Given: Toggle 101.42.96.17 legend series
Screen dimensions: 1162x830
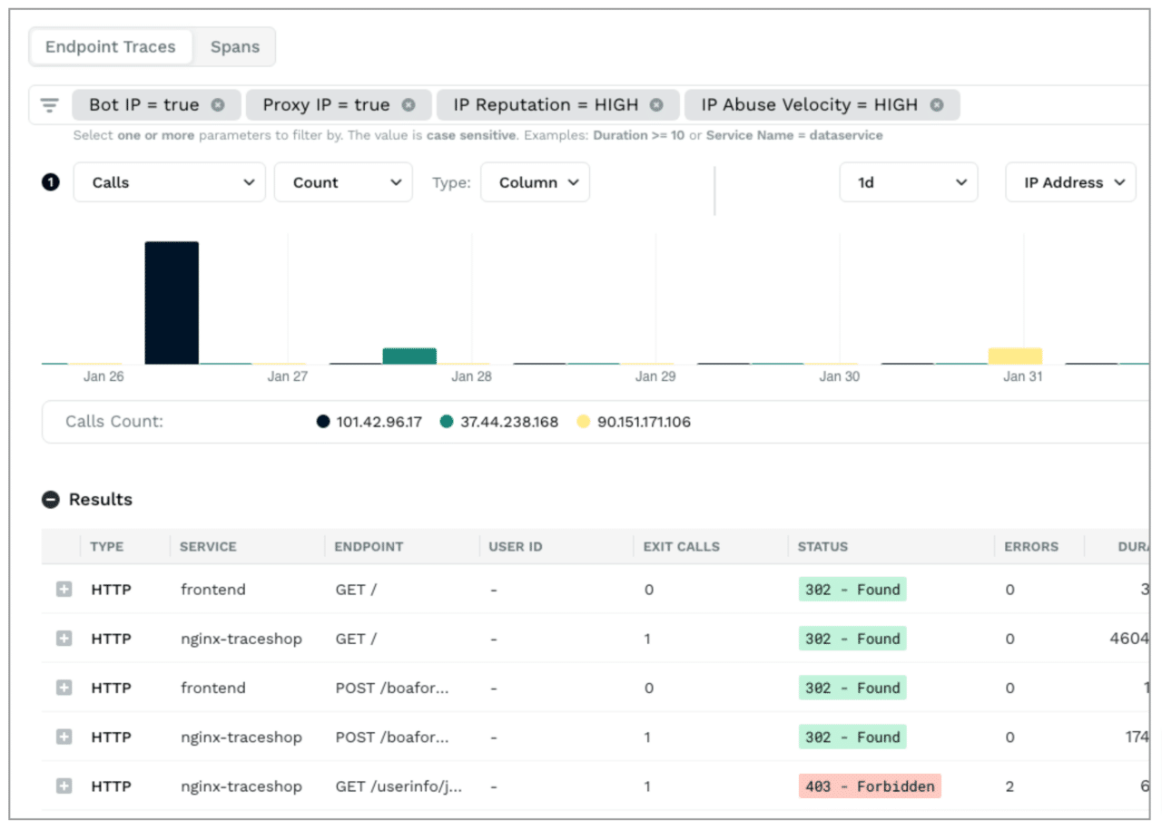Looking at the screenshot, I should tap(369, 422).
